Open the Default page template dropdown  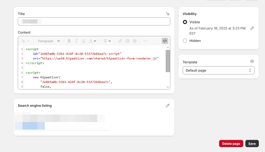click(219, 70)
